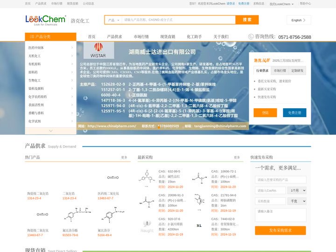
Task: Focus the 请输入CasNo. field
Action: point(270,190)
